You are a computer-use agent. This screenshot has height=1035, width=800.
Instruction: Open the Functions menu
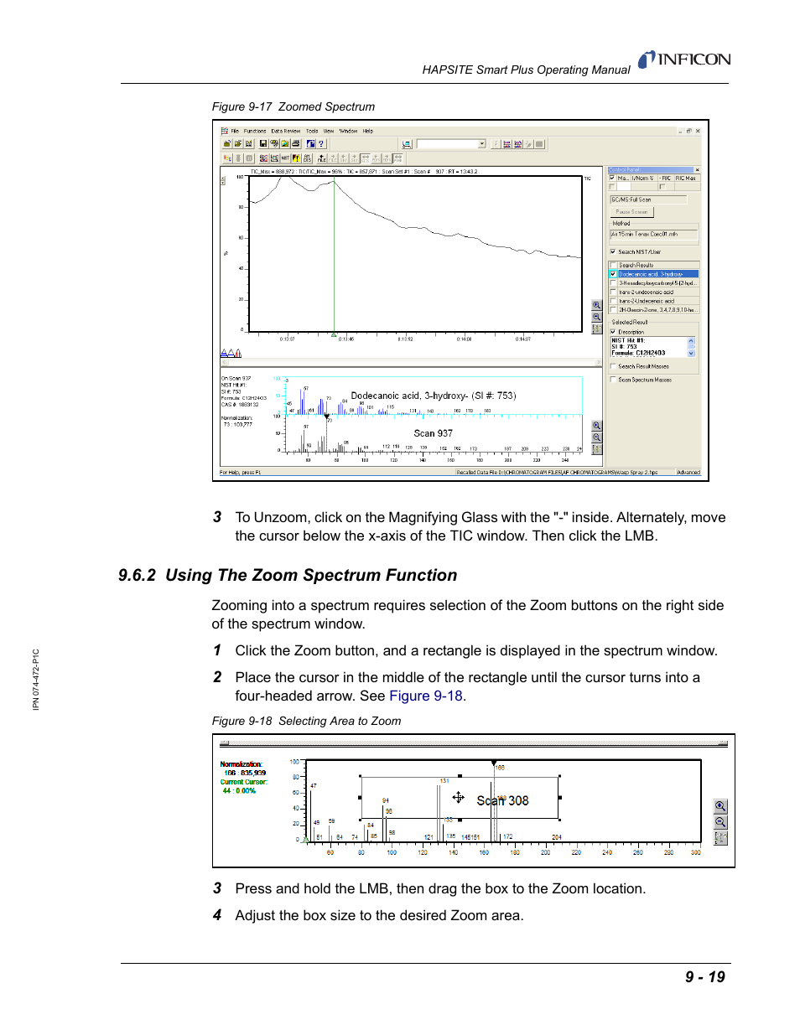pyautogui.click(x=255, y=132)
